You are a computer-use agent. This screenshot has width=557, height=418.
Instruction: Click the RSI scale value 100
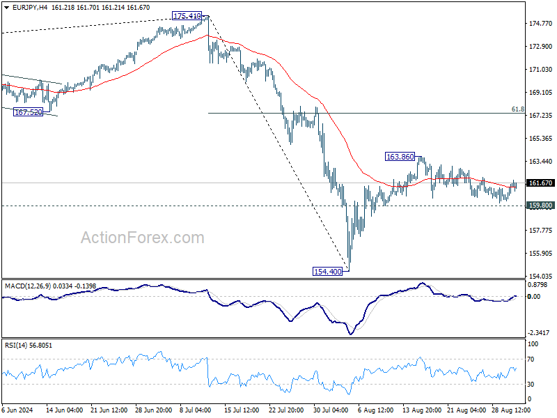point(533,344)
